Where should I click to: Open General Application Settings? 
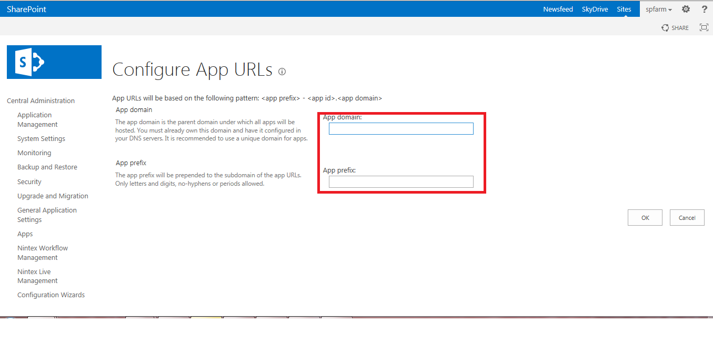click(x=47, y=215)
